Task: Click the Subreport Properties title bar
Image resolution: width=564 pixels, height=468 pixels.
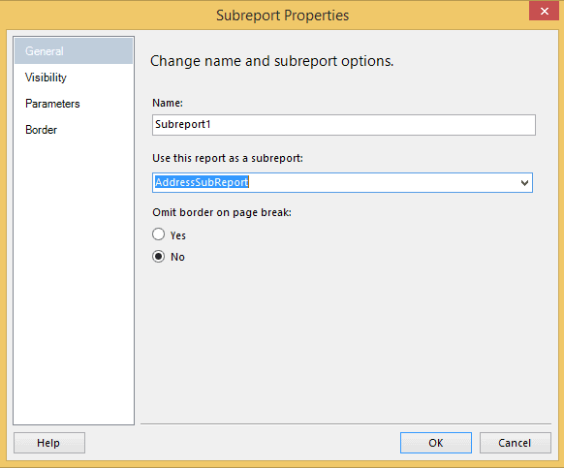Action: pyautogui.click(x=282, y=16)
